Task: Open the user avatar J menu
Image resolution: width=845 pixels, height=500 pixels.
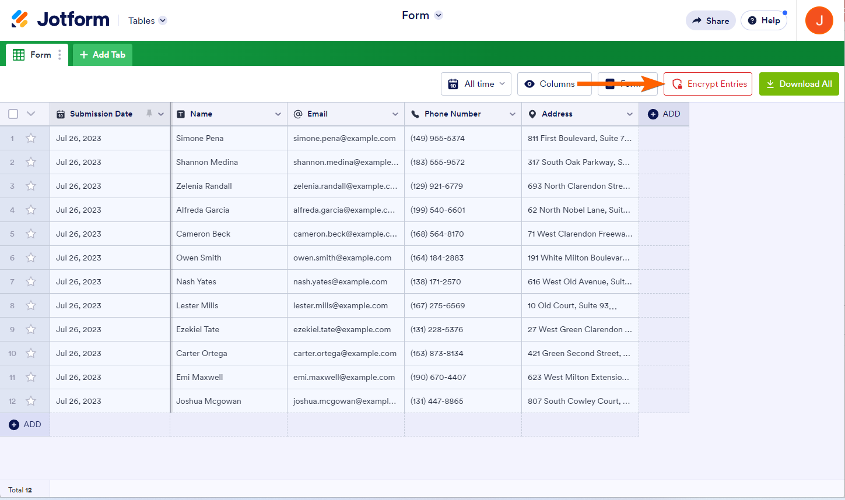Action: click(819, 20)
